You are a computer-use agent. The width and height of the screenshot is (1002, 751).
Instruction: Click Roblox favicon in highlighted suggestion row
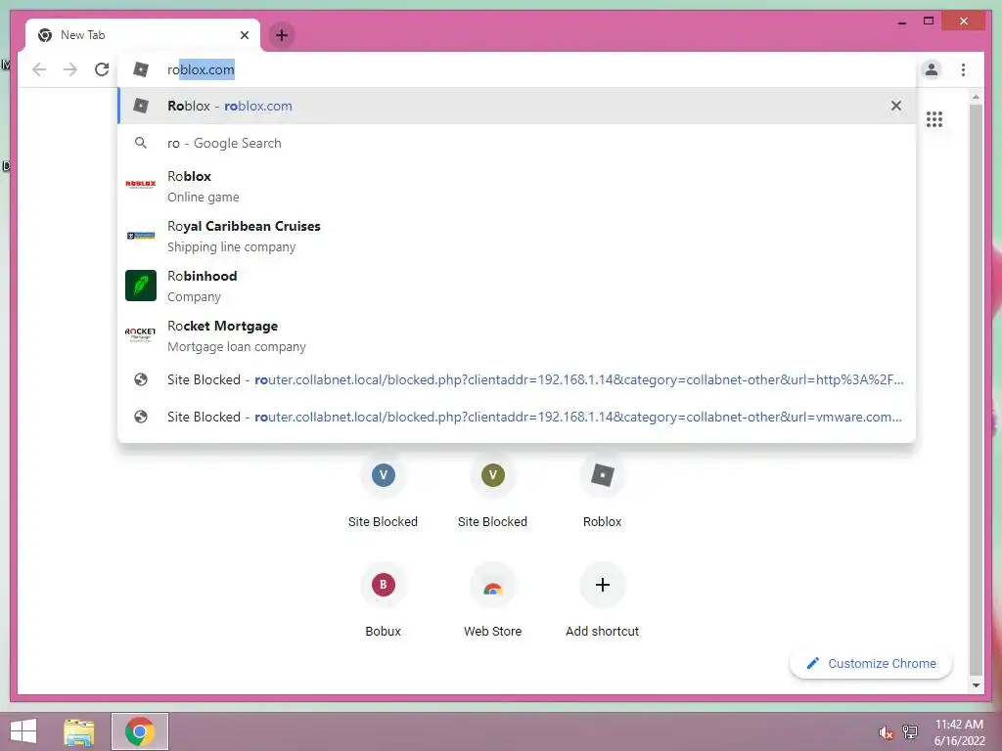[x=141, y=106]
